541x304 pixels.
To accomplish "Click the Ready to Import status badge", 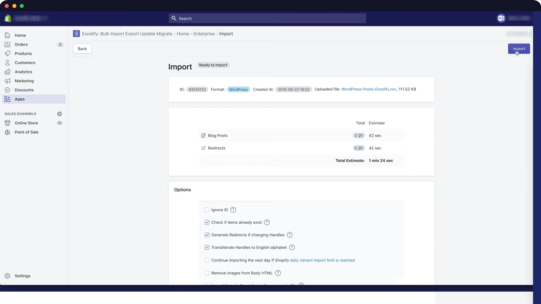I will [213, 65].
